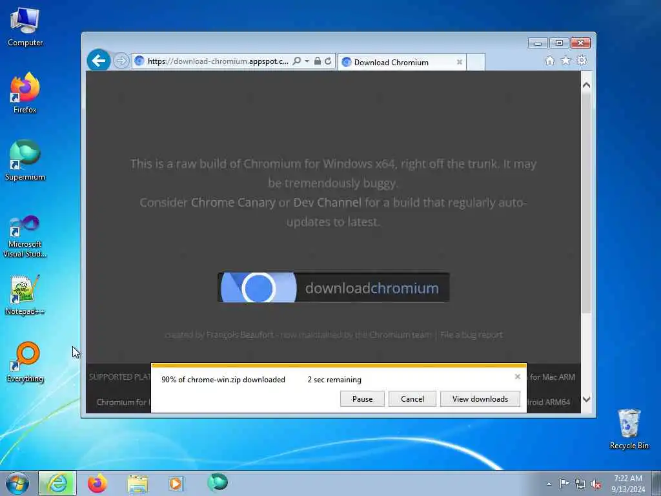Click the downloadchromium banner button

[x=334, y=287]
